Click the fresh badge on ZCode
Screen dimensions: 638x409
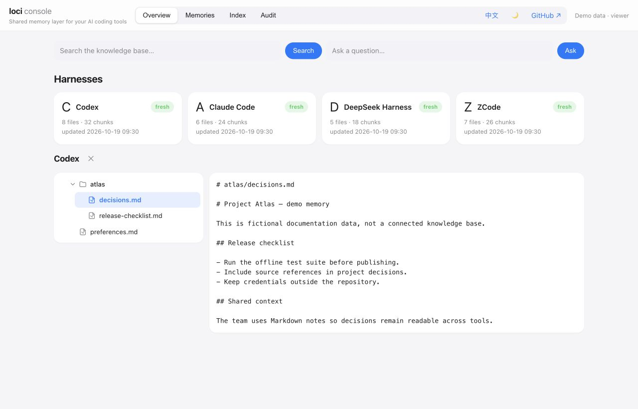564,107
